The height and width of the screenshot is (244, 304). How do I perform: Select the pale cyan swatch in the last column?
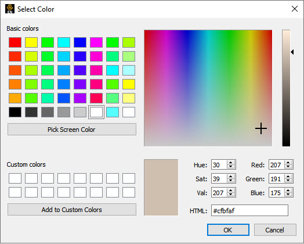point(129,70)
